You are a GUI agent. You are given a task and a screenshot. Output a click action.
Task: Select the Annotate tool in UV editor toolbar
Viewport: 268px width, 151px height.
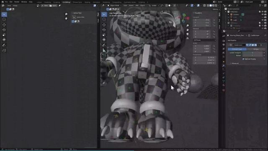tap(4, 45)
